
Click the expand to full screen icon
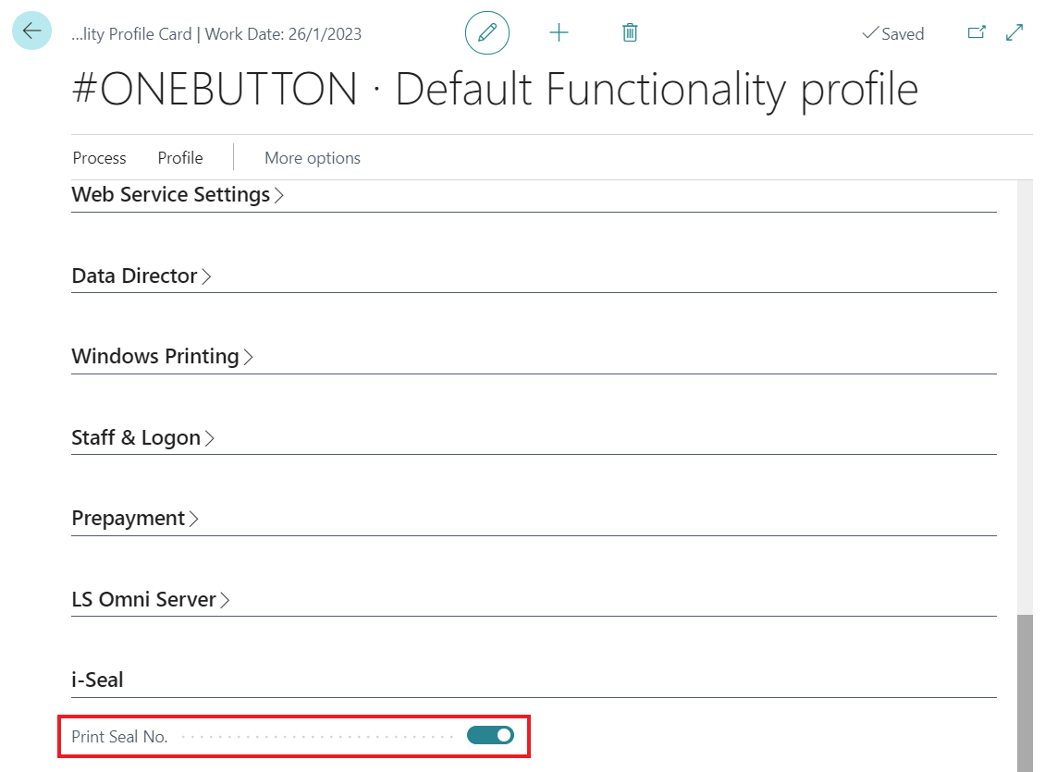[1014, 33]
